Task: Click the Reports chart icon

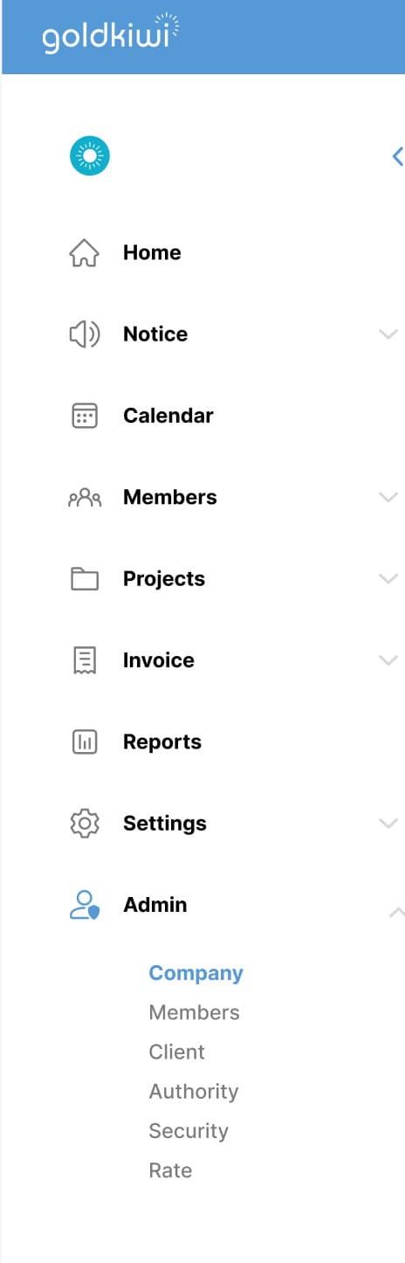Action: click(84, 742)
